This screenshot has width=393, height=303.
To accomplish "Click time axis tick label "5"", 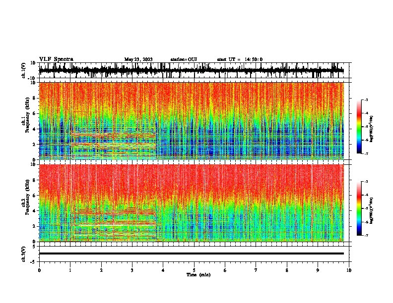I will [194, 270].
